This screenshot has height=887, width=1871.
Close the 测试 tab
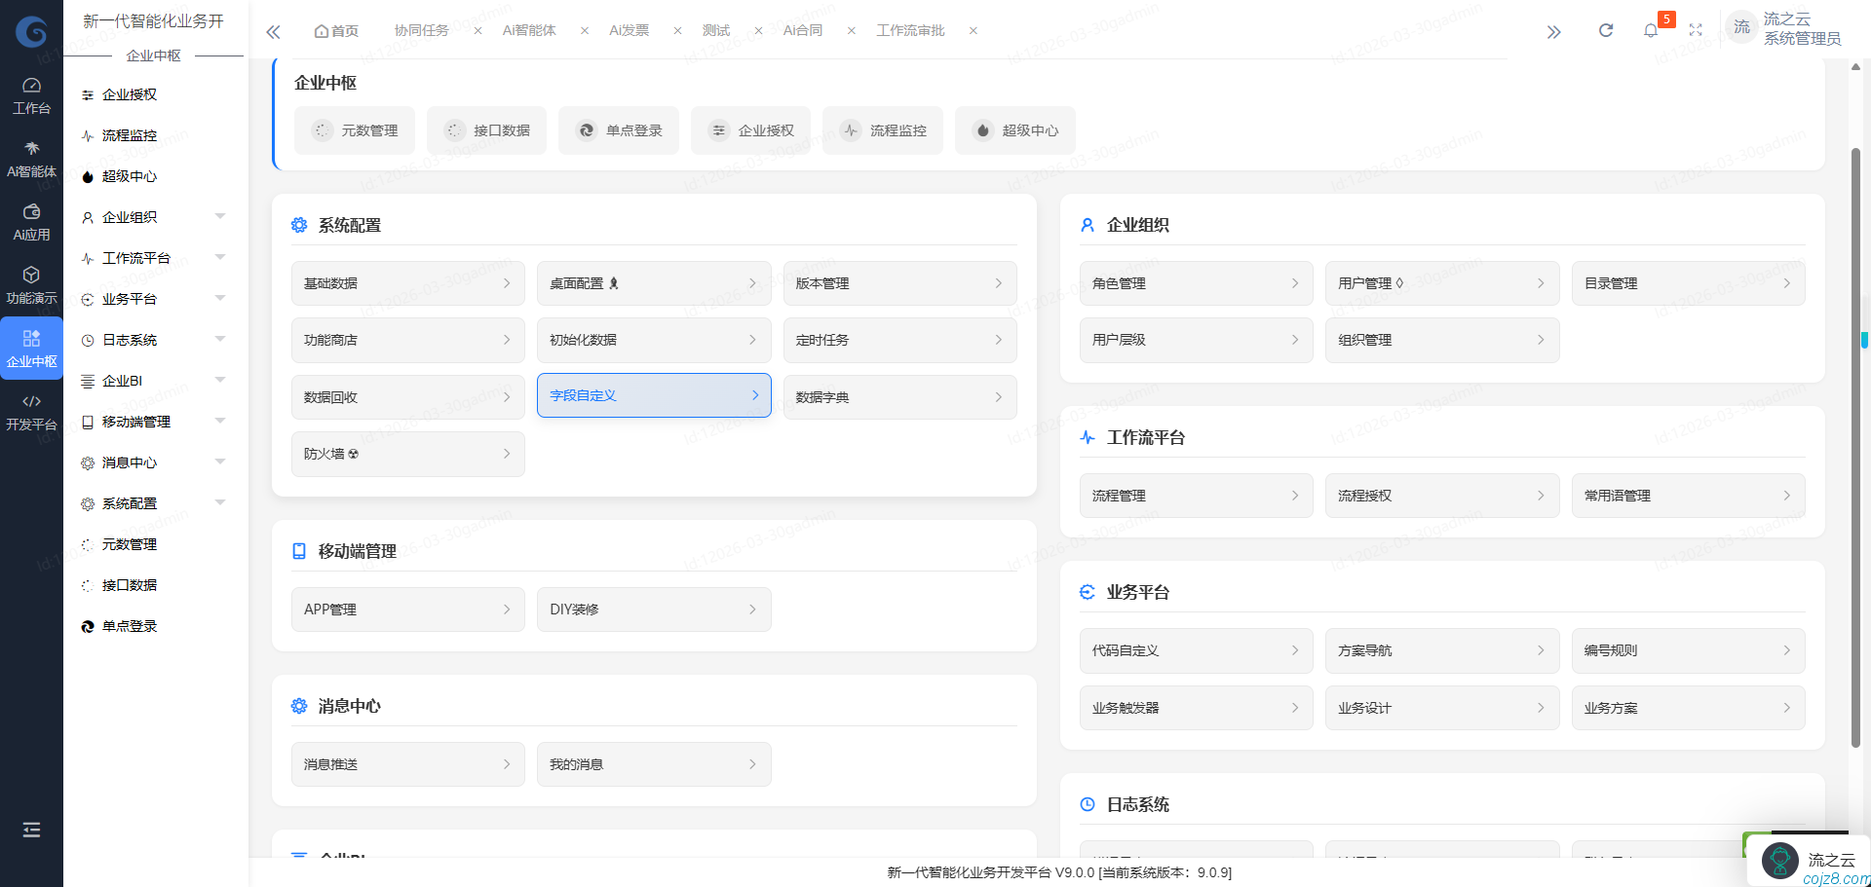[x=758, y=30]
